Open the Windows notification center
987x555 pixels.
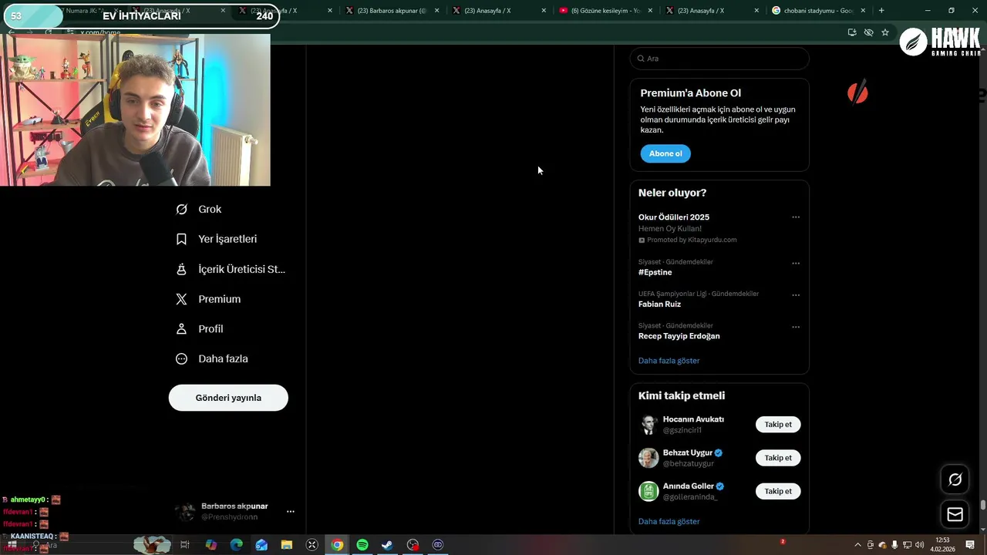point(970,545)
